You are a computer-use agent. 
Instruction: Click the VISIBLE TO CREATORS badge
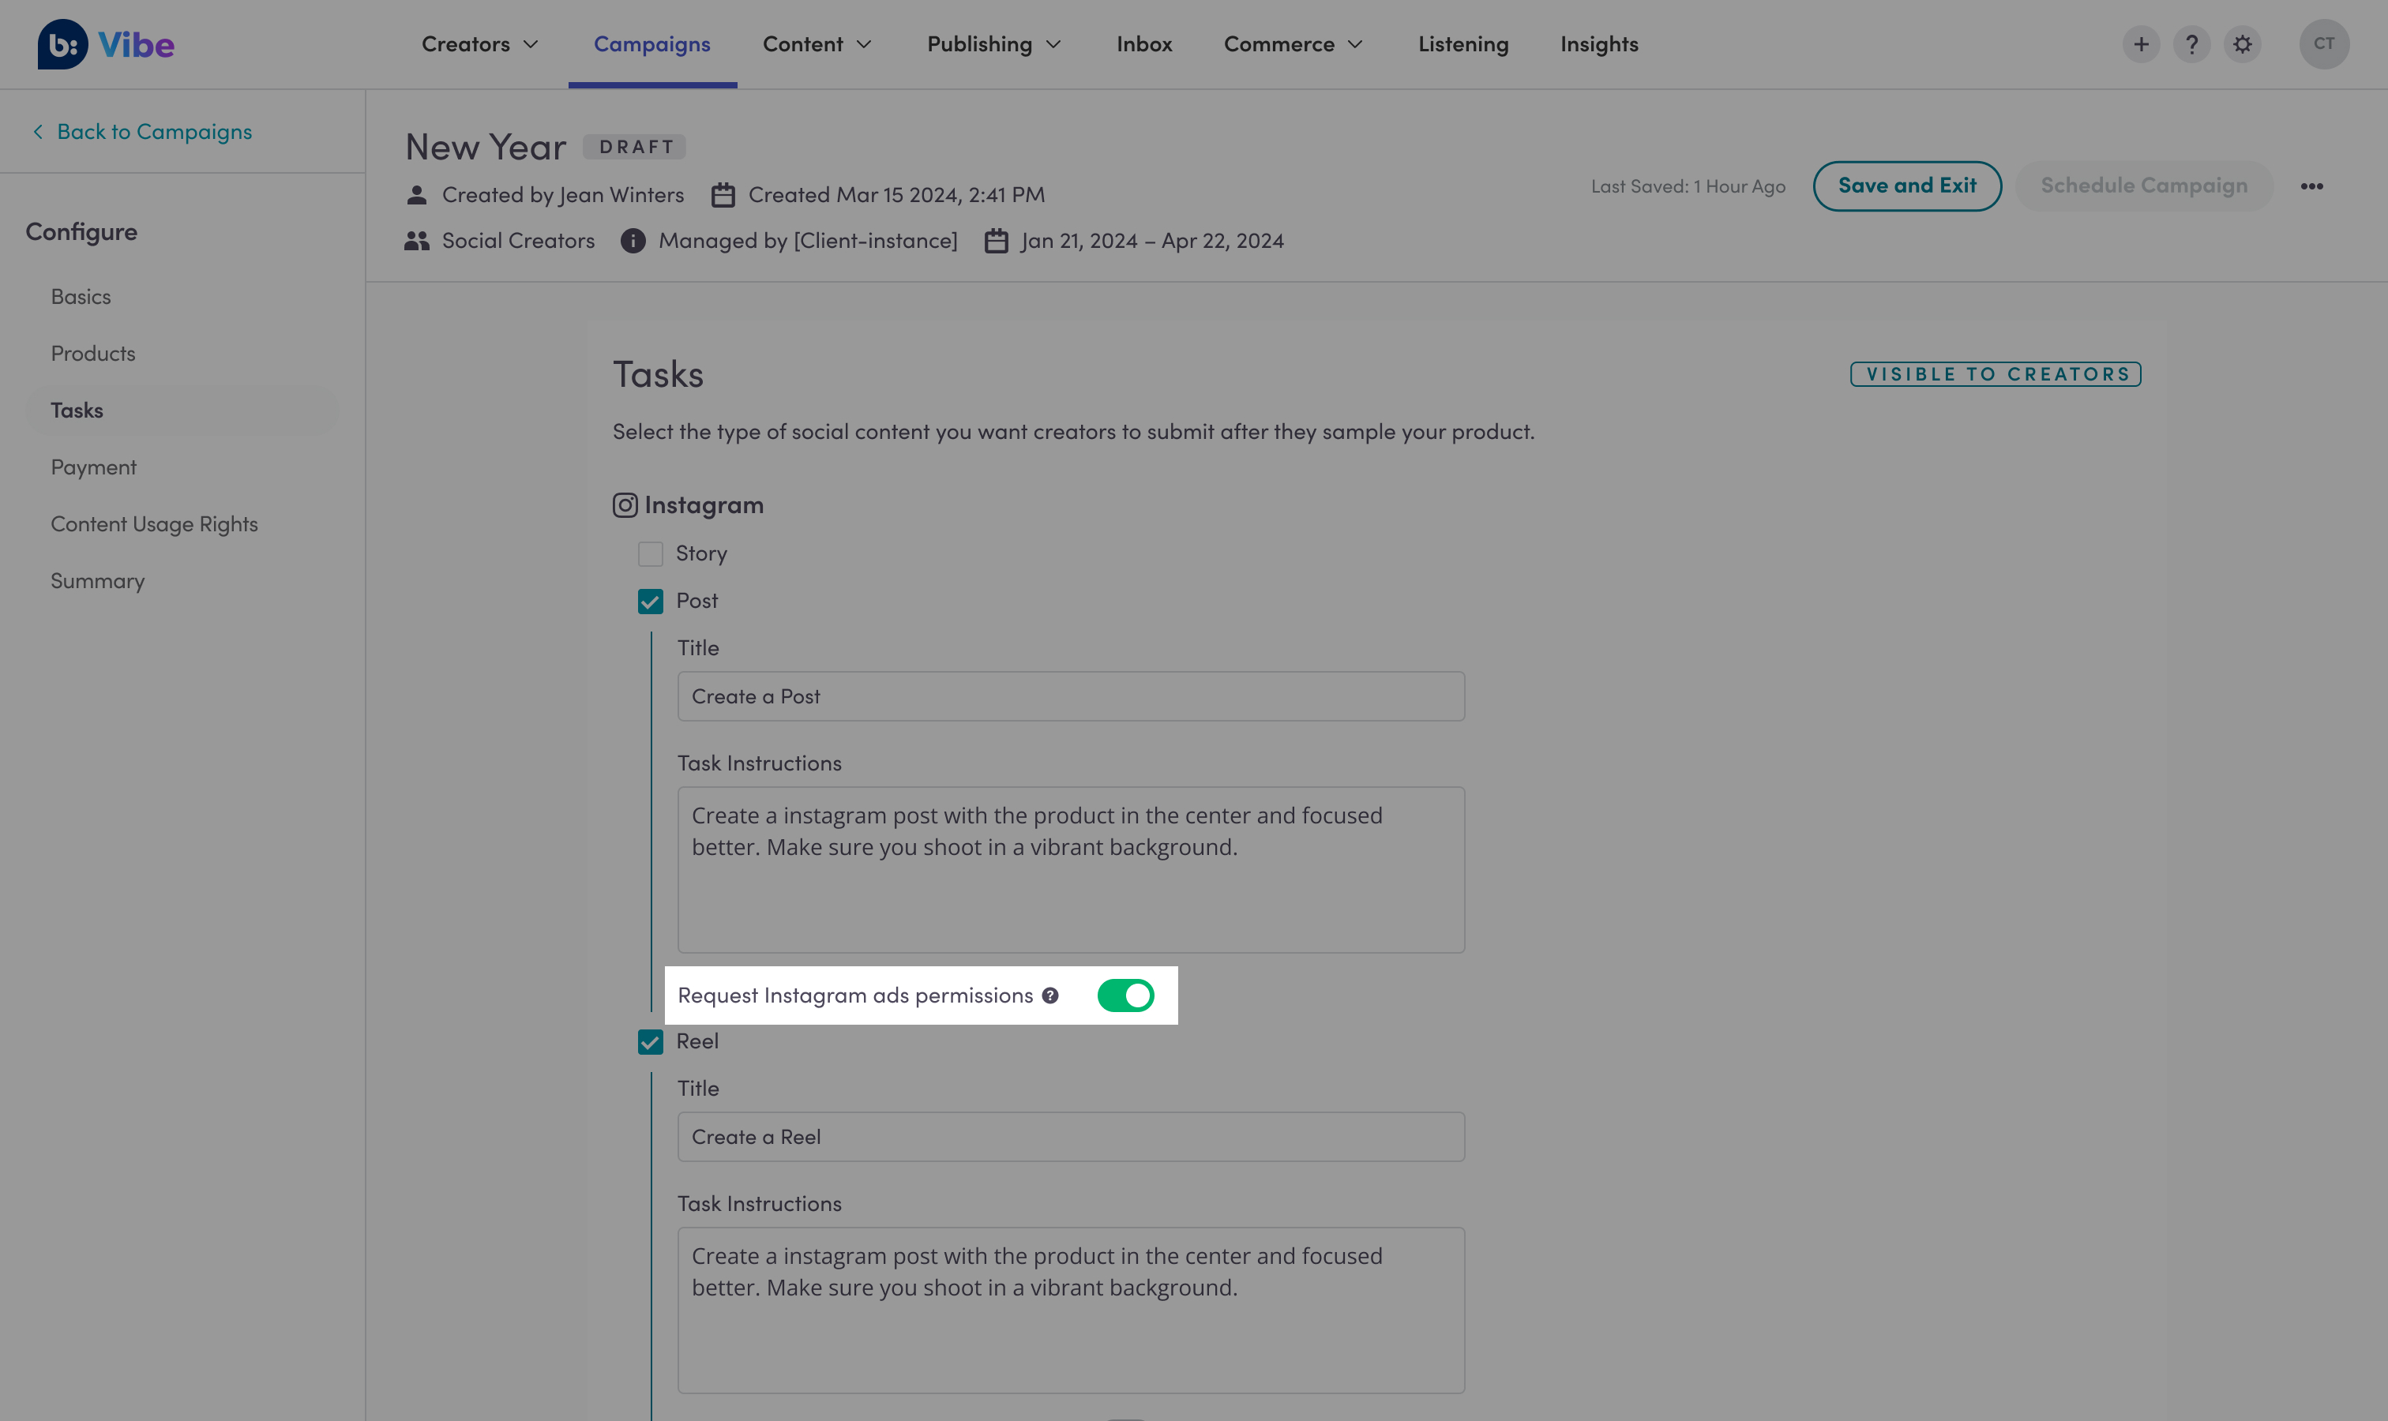(x=1996, y=374)
